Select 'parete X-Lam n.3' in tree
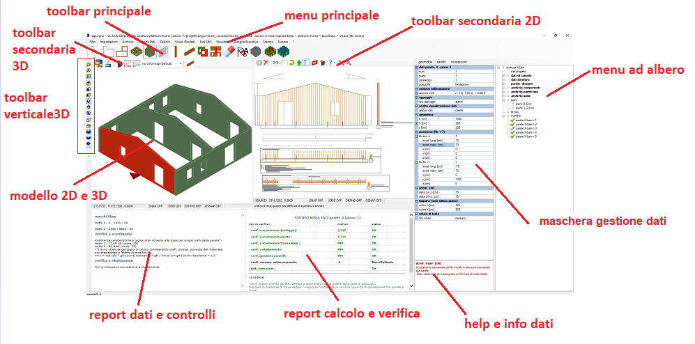The height and width of the screenshot is (344, 695). click(526, 128)
